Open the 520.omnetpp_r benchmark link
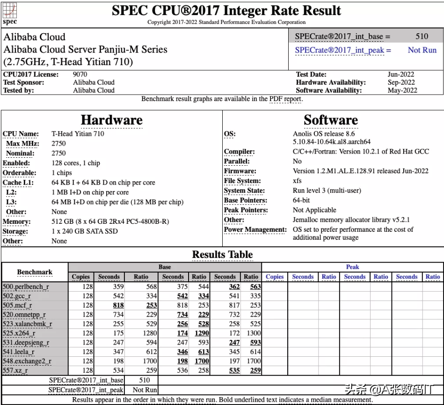This screenshot has height=405, width=444. [x=24, y=315]
